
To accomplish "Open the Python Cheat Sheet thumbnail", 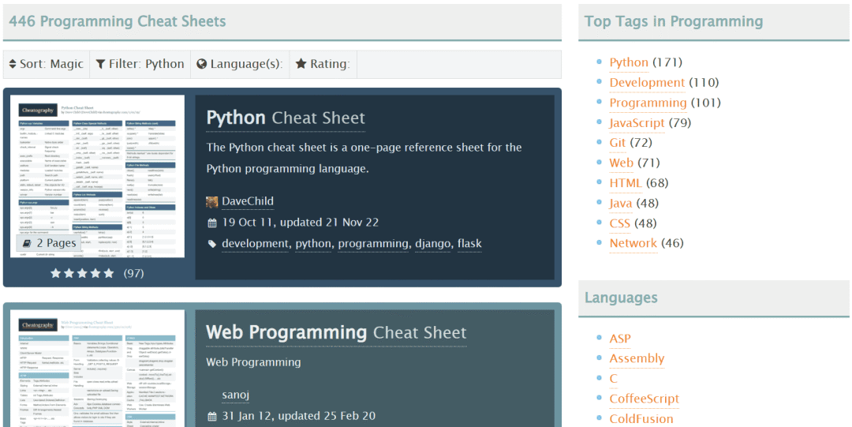I will click(x=98, y=176).
